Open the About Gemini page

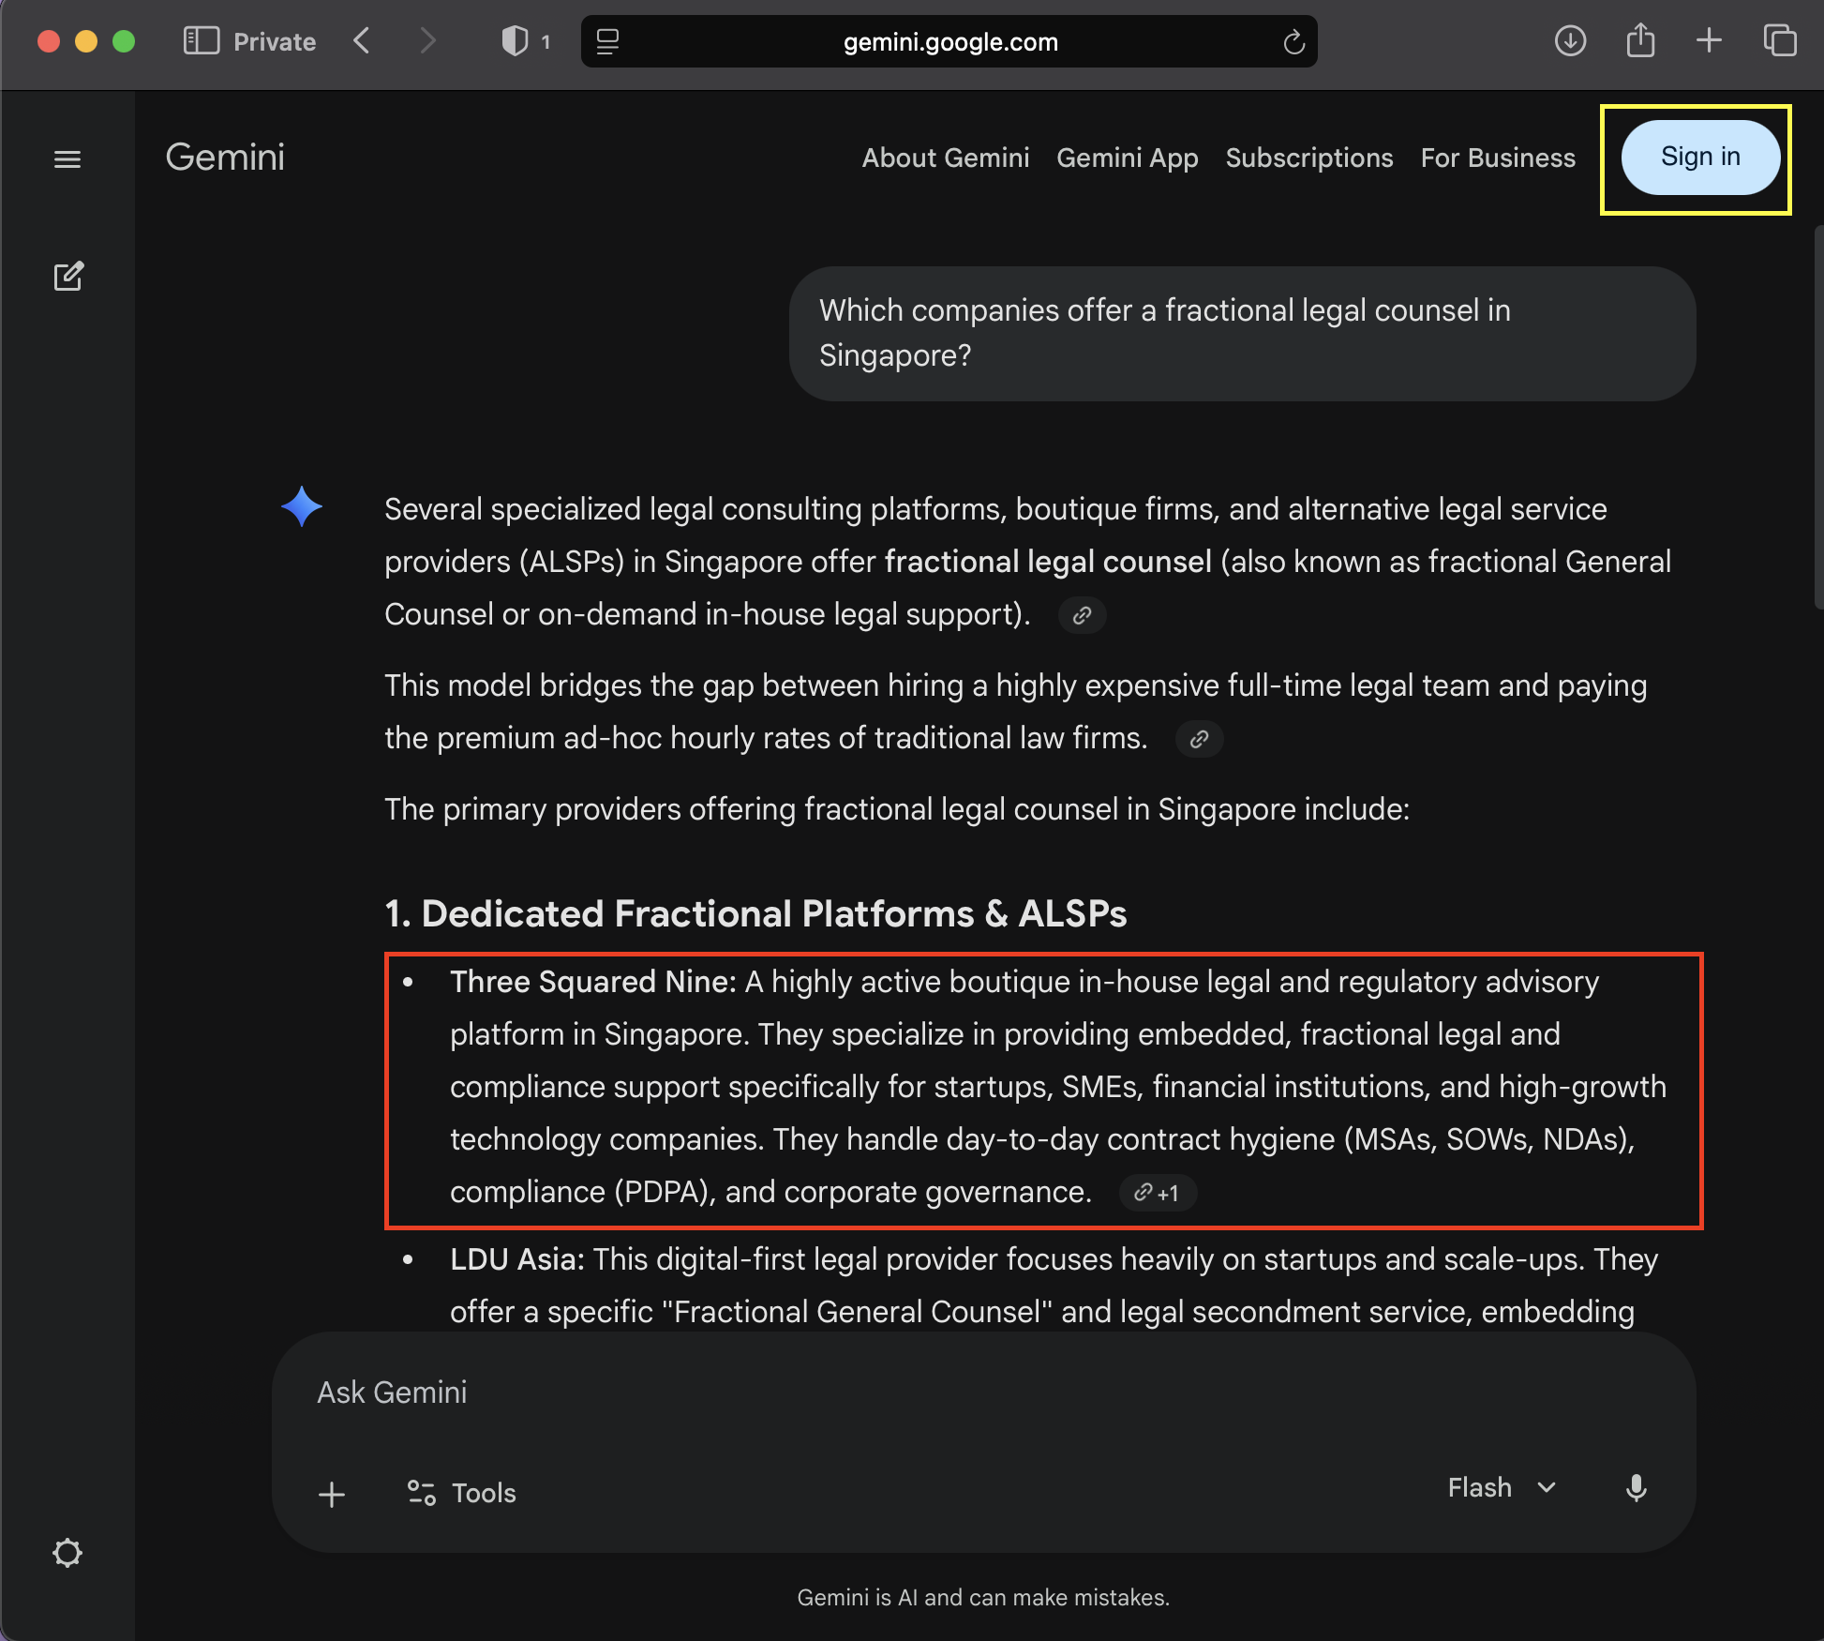click(946, 158)
